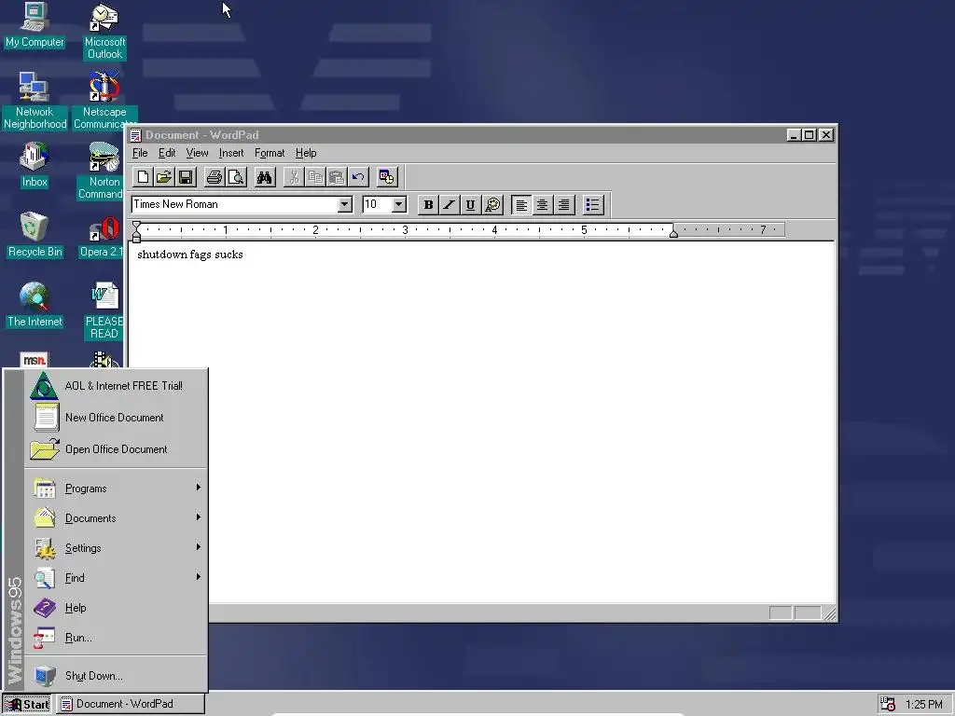This screenshot has width=955, height=716.
Task: Click the Paste clipboard icon
Action: (x=336, y=177)
